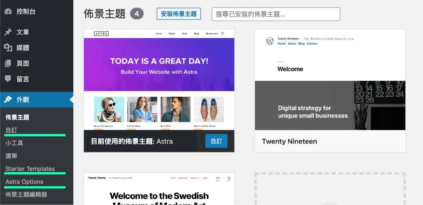
Task: Click the dashed add new theme placeholder
Action: [330, 189]
